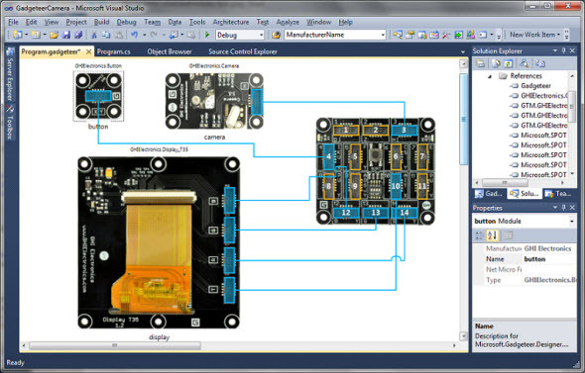
Task: Select Alphabetical sort in Properties panel
Action: [x=492, y=235]
